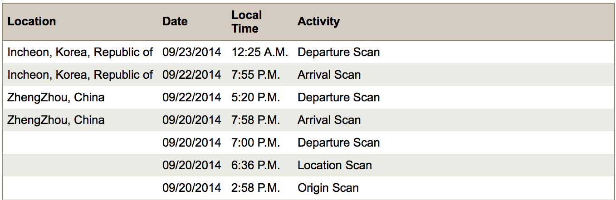Click the 7:00 P.M. time cell
Viewport: 616px width, 200px height.
pyautogui.click(x=255, y=143)
